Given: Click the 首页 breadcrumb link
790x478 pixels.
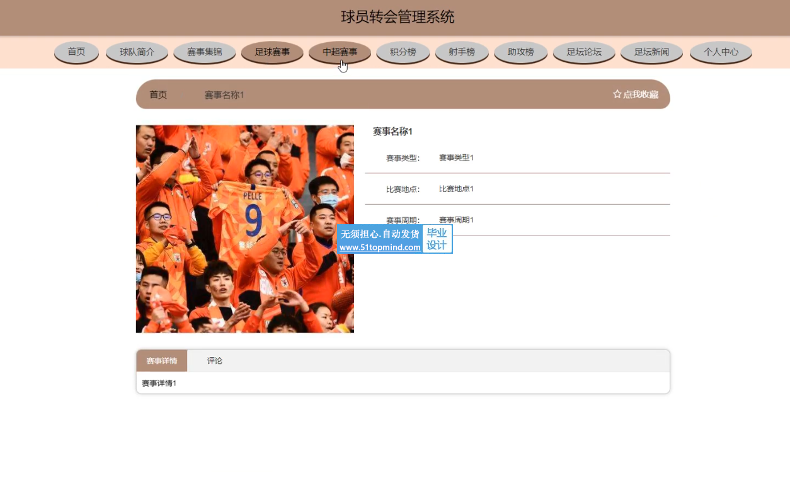Looking at the screenshot, I should click(158, 94).
